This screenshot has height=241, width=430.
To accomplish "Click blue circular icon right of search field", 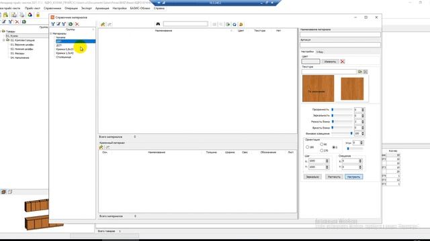I will coord(234,24).
